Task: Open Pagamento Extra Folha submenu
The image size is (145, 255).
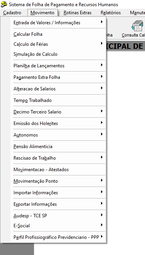Action: pyautogui.click(x=58, y=77)
